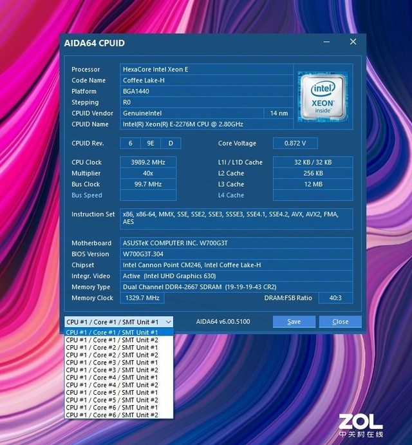Click the DRAM:FSB Ratio value 40:3
The height and width of the screenshot is (445, 412).
click(335, 298)
